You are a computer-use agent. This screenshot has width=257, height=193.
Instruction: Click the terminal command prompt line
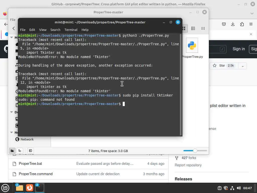tap(99, 104)
